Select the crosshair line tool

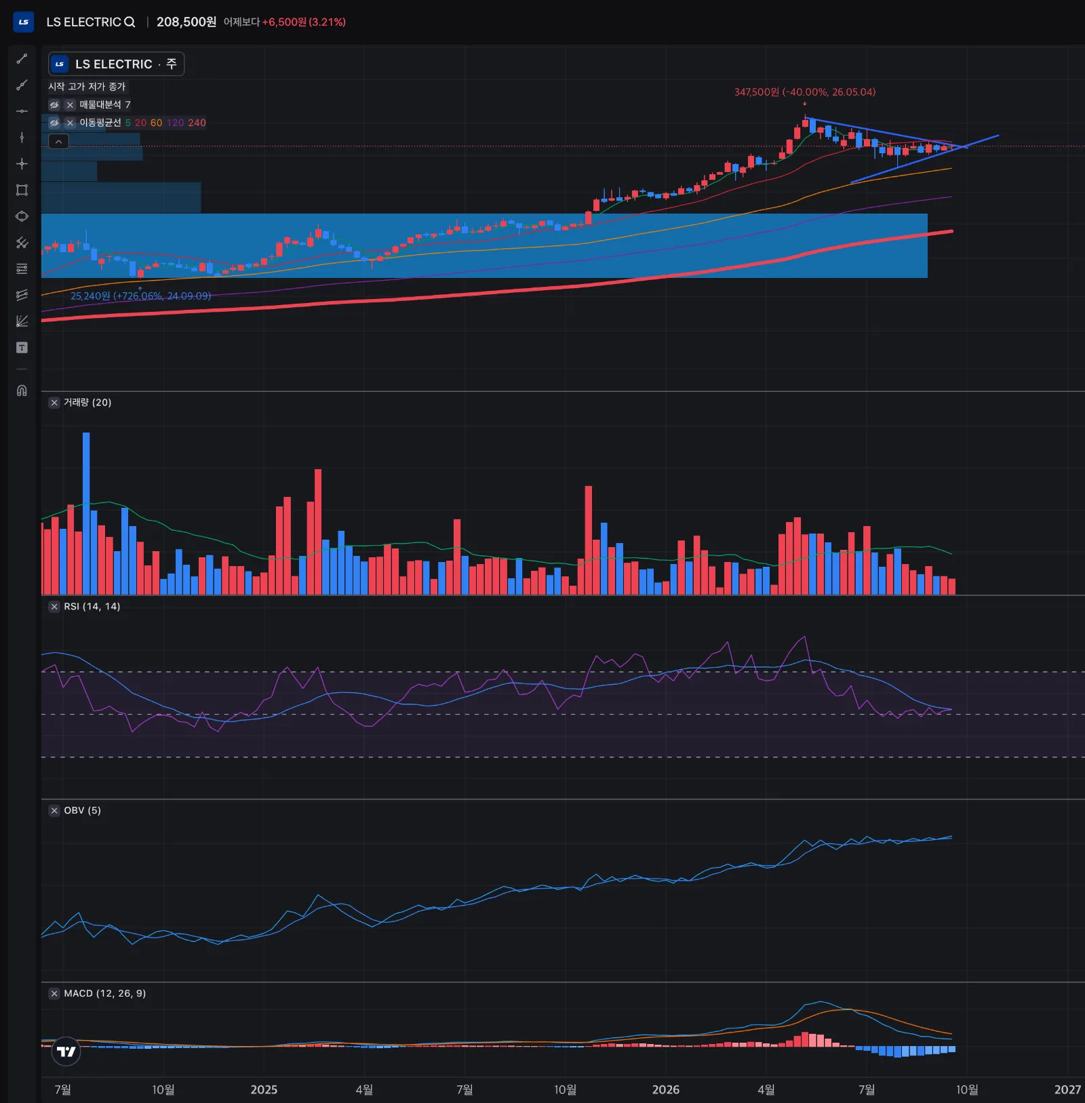(x=22, y=164)
